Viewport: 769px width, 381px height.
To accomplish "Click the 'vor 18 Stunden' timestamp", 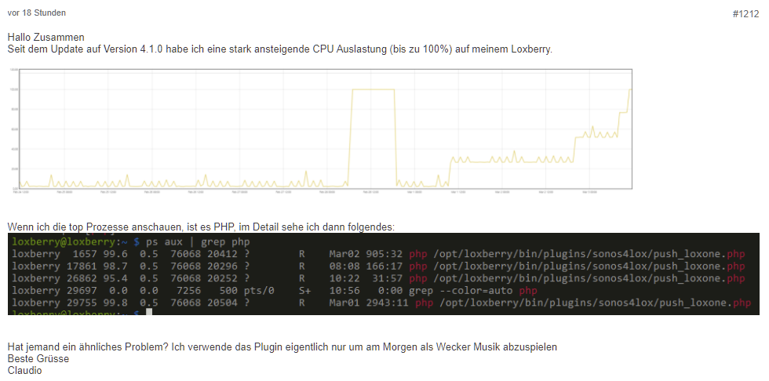I will click(x=37, y=13).
